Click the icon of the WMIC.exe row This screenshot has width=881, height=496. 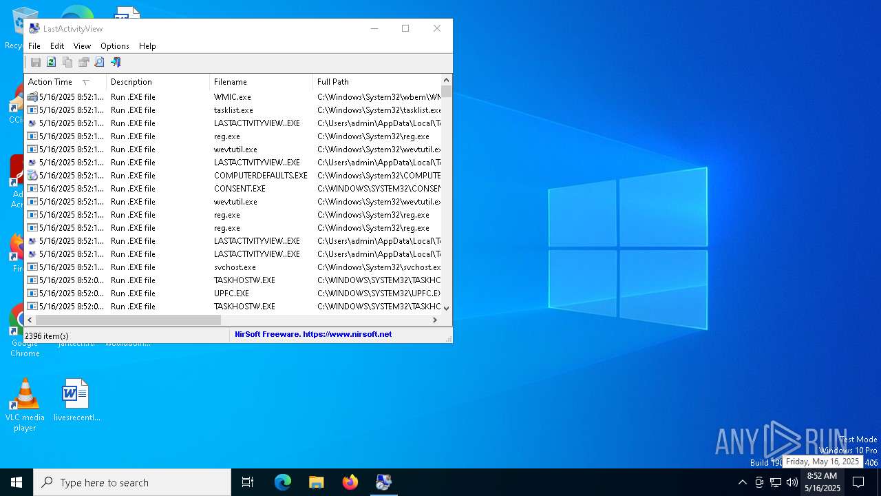(x=32, y=96)
